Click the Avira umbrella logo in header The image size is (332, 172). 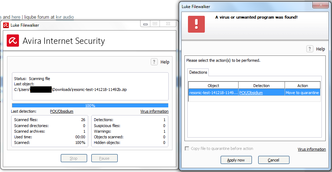click(x=13, y=41)
